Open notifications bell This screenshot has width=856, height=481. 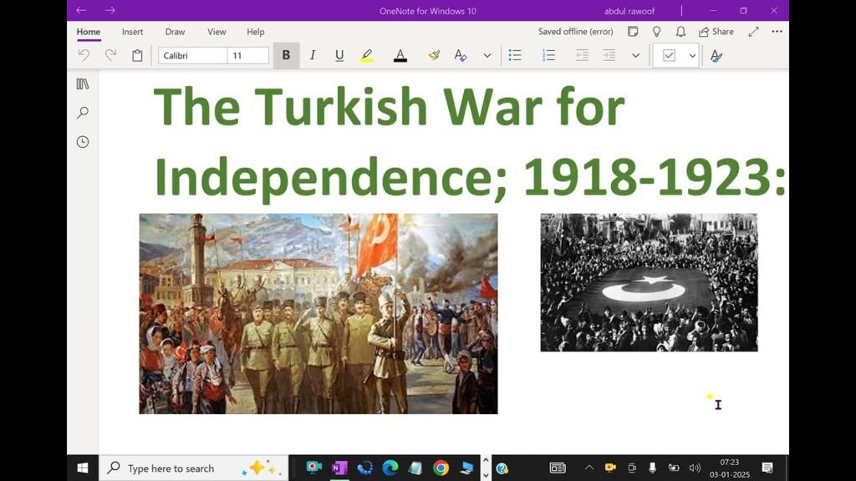point(680,32)
